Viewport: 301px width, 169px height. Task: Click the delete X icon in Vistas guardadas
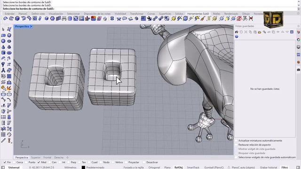[x=246, y=32]
